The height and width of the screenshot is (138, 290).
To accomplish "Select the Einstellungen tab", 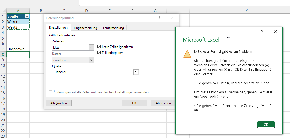I will (x=58, y=28).
